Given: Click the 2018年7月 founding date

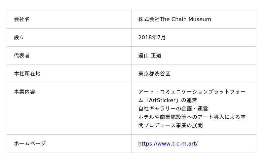Looking at the screenshot, I should 152,38.
